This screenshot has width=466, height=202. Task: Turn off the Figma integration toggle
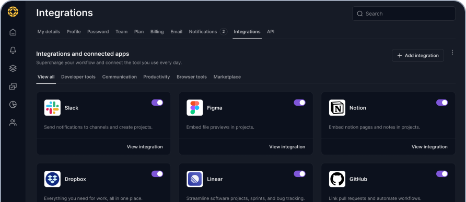[299, 103]
